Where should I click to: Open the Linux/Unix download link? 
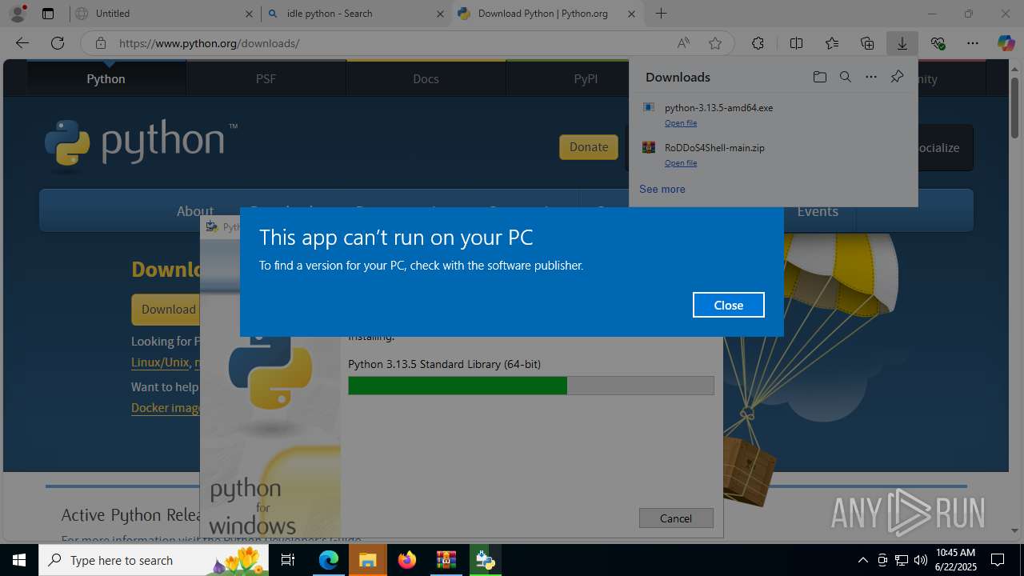[160, 362]
